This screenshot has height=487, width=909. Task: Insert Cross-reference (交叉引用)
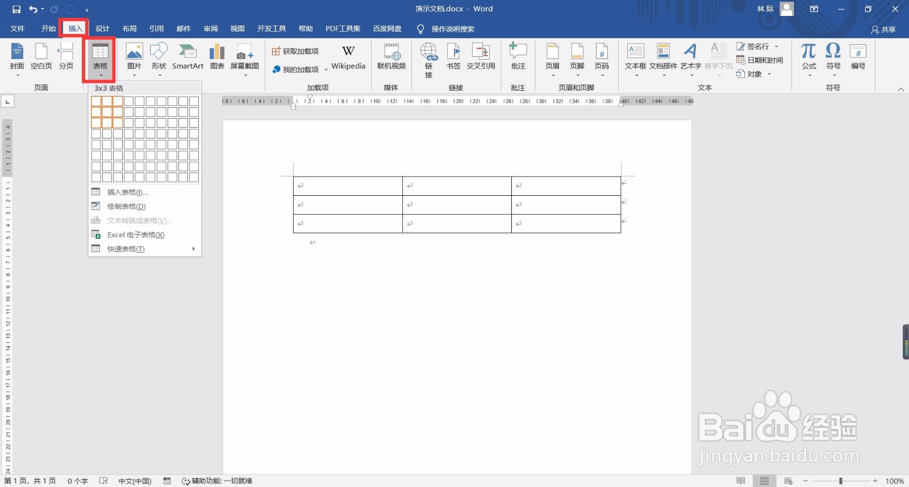(x=481, y=57)
